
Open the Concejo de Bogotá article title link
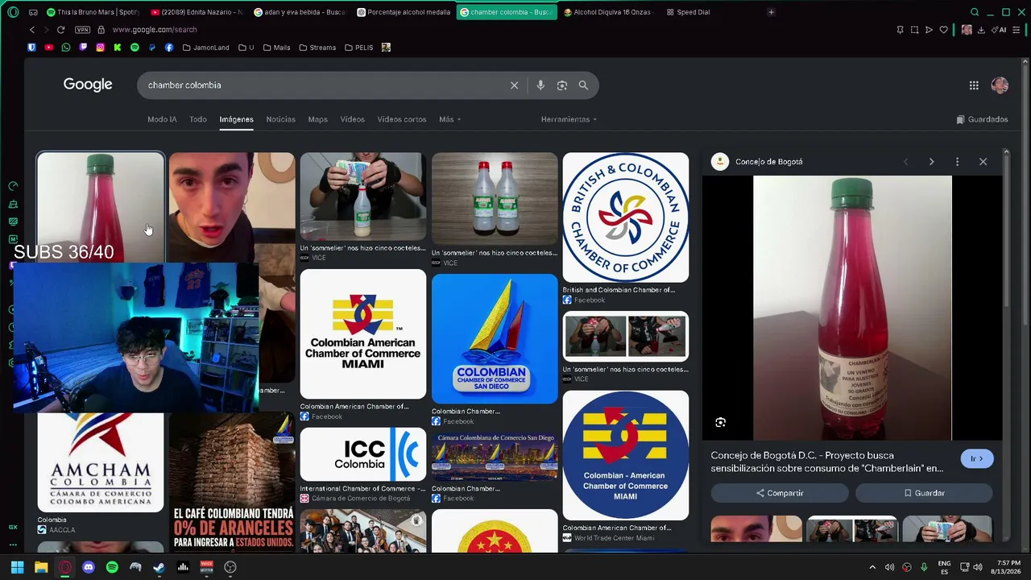click(x=827, y=462)
